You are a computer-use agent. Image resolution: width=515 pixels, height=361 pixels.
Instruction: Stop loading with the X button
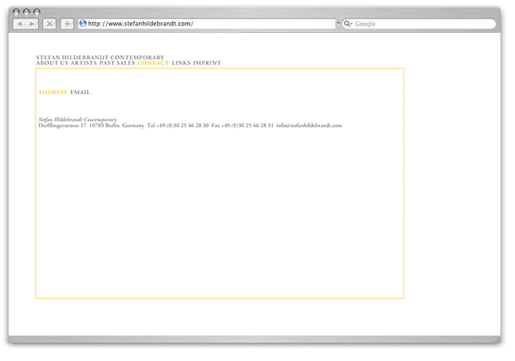click(x=49, y=24)
